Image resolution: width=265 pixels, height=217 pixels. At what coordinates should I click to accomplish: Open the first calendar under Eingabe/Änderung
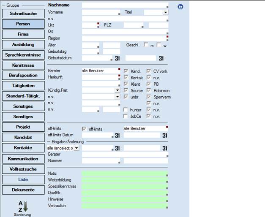point(118,148)
